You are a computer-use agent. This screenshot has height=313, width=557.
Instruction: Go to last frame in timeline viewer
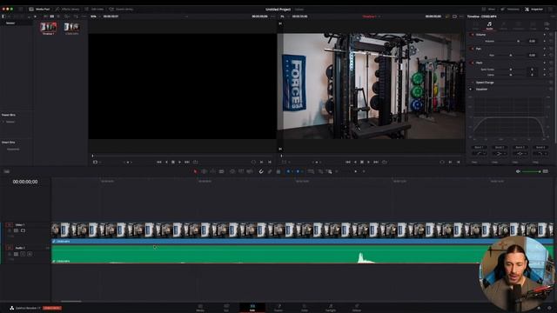tap(376, 163)
